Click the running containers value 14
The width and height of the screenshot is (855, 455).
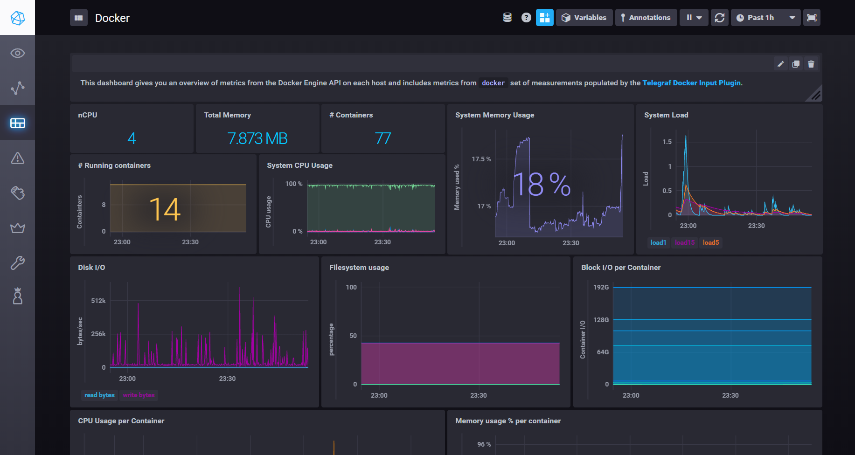tap(165, 209)
